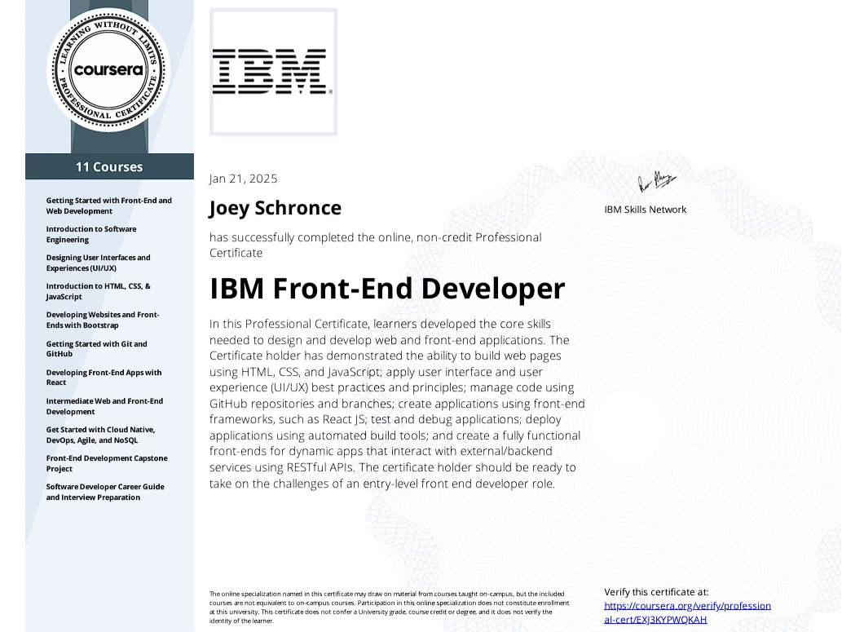This screenshot has width=842, height=632.
Task: Click the certificate title 'IBM Front-End Developer'
Action: pyautogui.click(x=387, y=288)
